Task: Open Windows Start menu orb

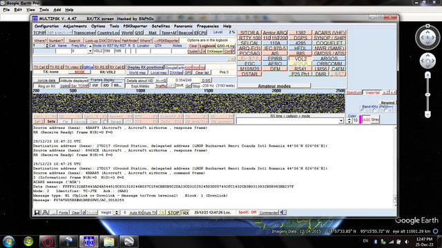Action: coord(8,241)
